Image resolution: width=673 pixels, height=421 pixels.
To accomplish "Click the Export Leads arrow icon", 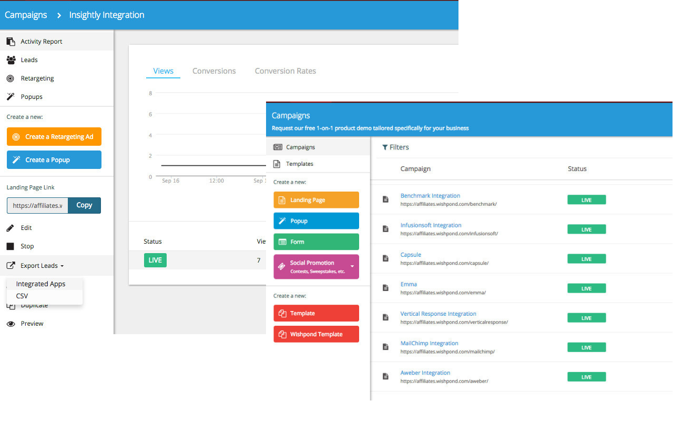I will coord(11,266).
